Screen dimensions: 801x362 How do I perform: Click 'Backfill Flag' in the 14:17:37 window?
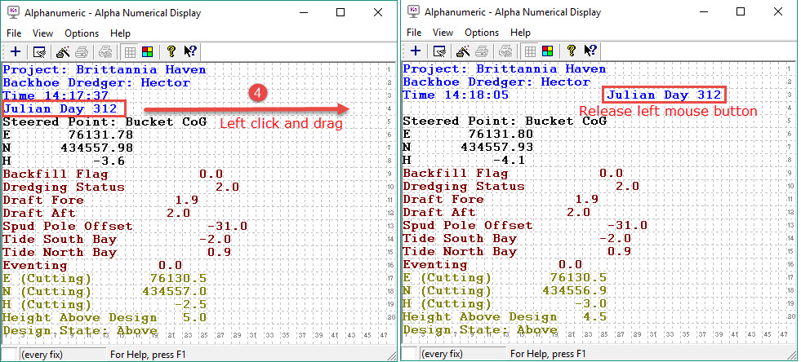[56, 174]
